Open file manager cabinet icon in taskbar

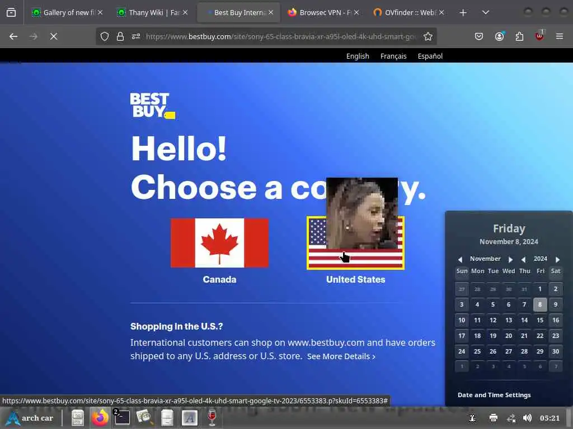77,418
